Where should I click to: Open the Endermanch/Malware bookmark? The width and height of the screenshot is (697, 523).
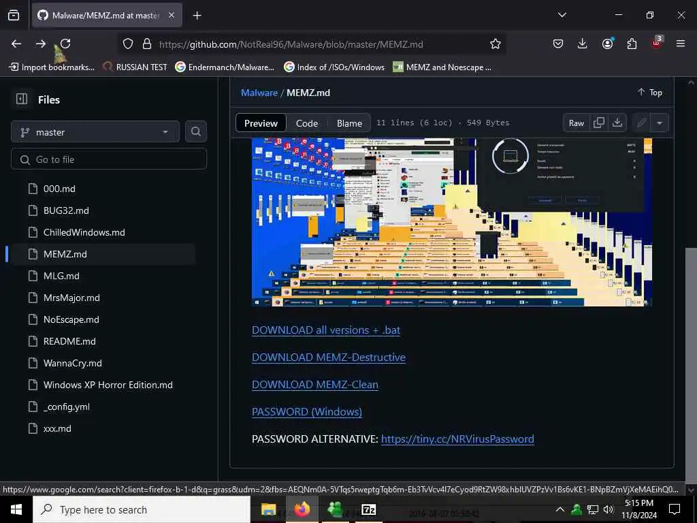pos(225,67)
